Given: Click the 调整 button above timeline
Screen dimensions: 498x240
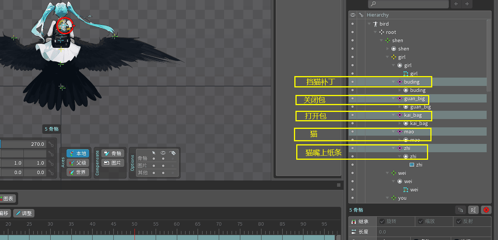Looking at the screenshot, I should coord(24,213).
